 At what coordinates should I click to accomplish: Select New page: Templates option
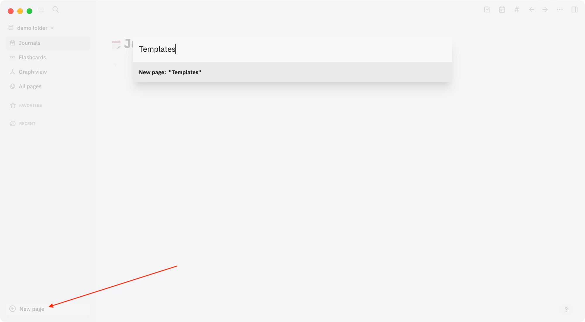coord(293,72)
